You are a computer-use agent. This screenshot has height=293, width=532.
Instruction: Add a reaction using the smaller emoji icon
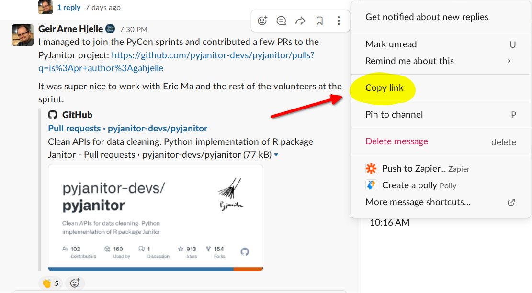tap(75, 283)
